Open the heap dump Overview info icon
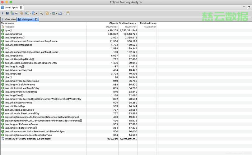 pyautogui.click(x=2, y=13)
